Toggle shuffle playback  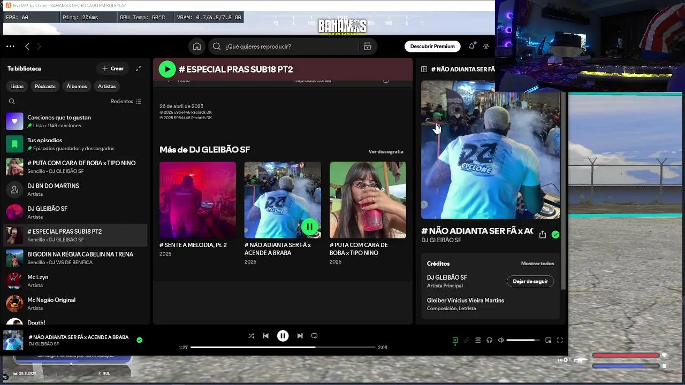tap(251, 336)
